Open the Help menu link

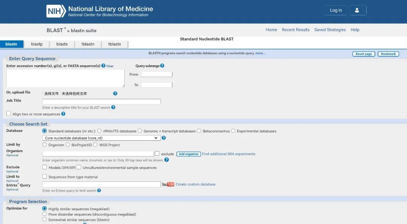point(355,30)
